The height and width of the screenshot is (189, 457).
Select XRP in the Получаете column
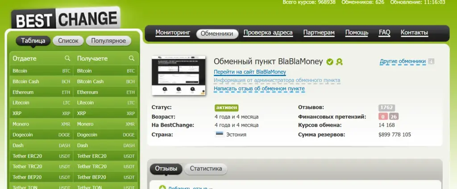pyautogui.click(x=105, y=113)
